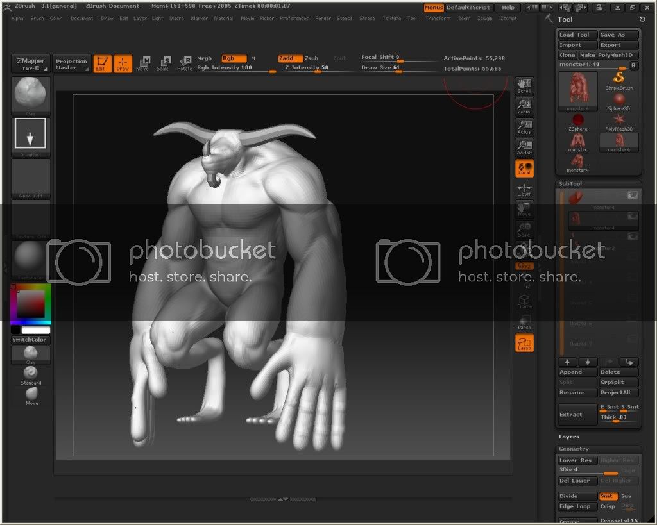The width and height of the screenshot is (657, 525).
Task: Open Projection Master
Action: click(x=71, y=64)
